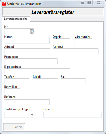Image resolution: width=106 pixels, height=134 pixels.
Task: Select the Postadress text box
Action: click(x=31, y=61)
